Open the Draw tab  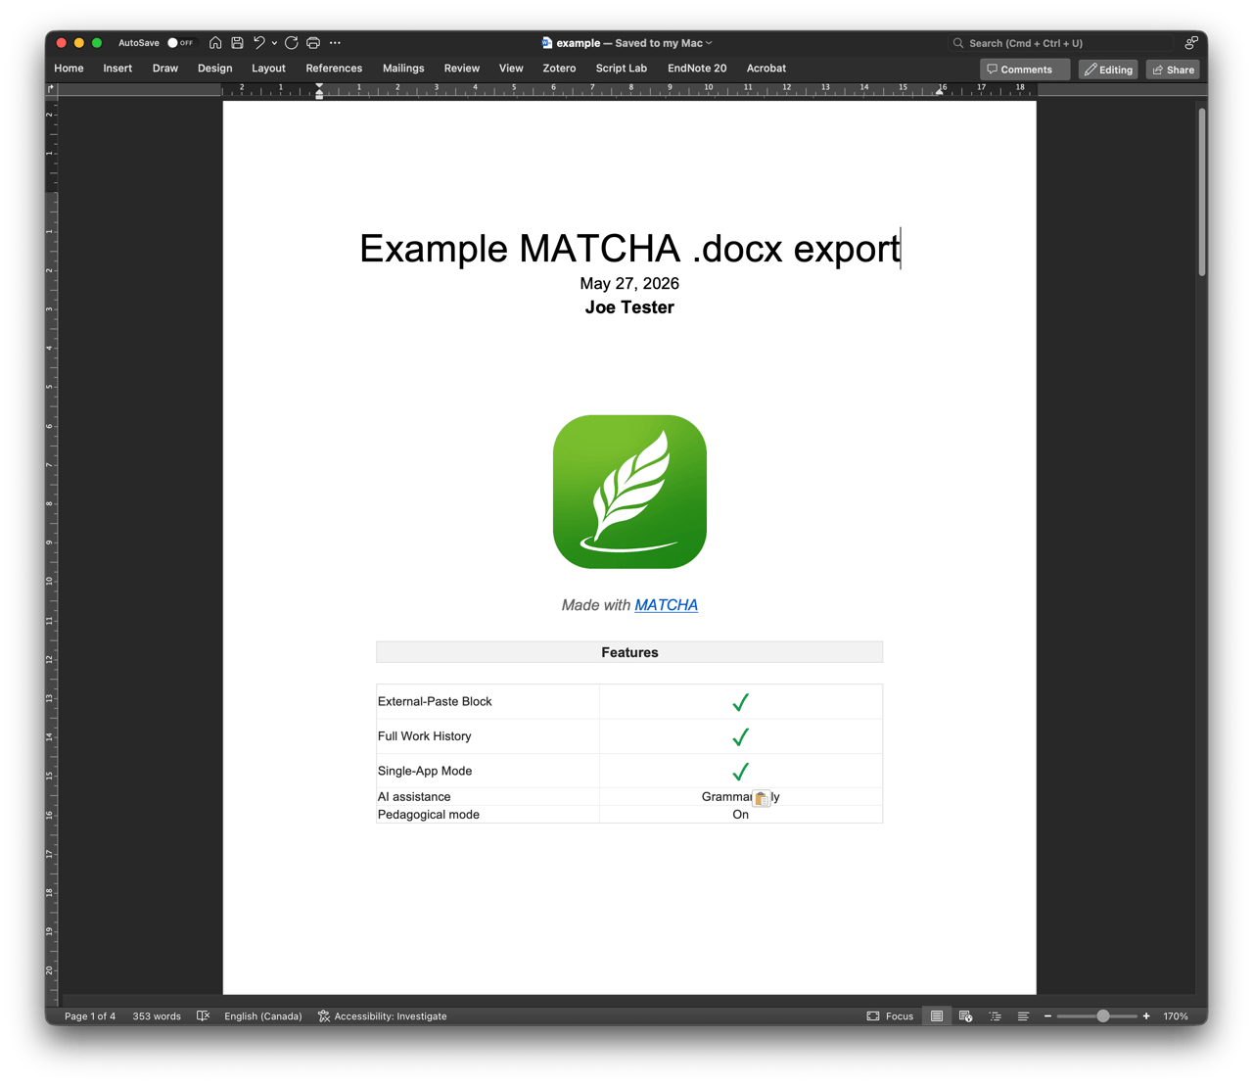(165, 69)
